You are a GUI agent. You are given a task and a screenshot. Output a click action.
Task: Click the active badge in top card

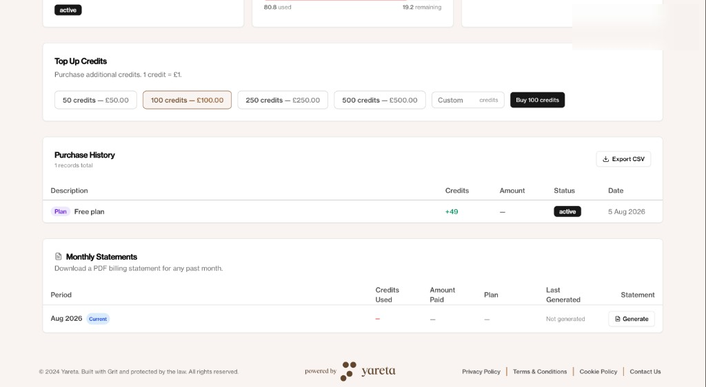pos(68,10)
